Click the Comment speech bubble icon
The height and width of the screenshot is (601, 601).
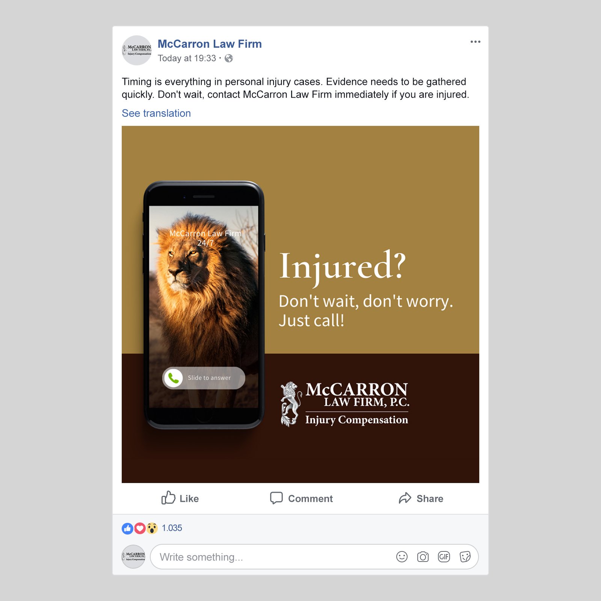(x=276, y=498)
